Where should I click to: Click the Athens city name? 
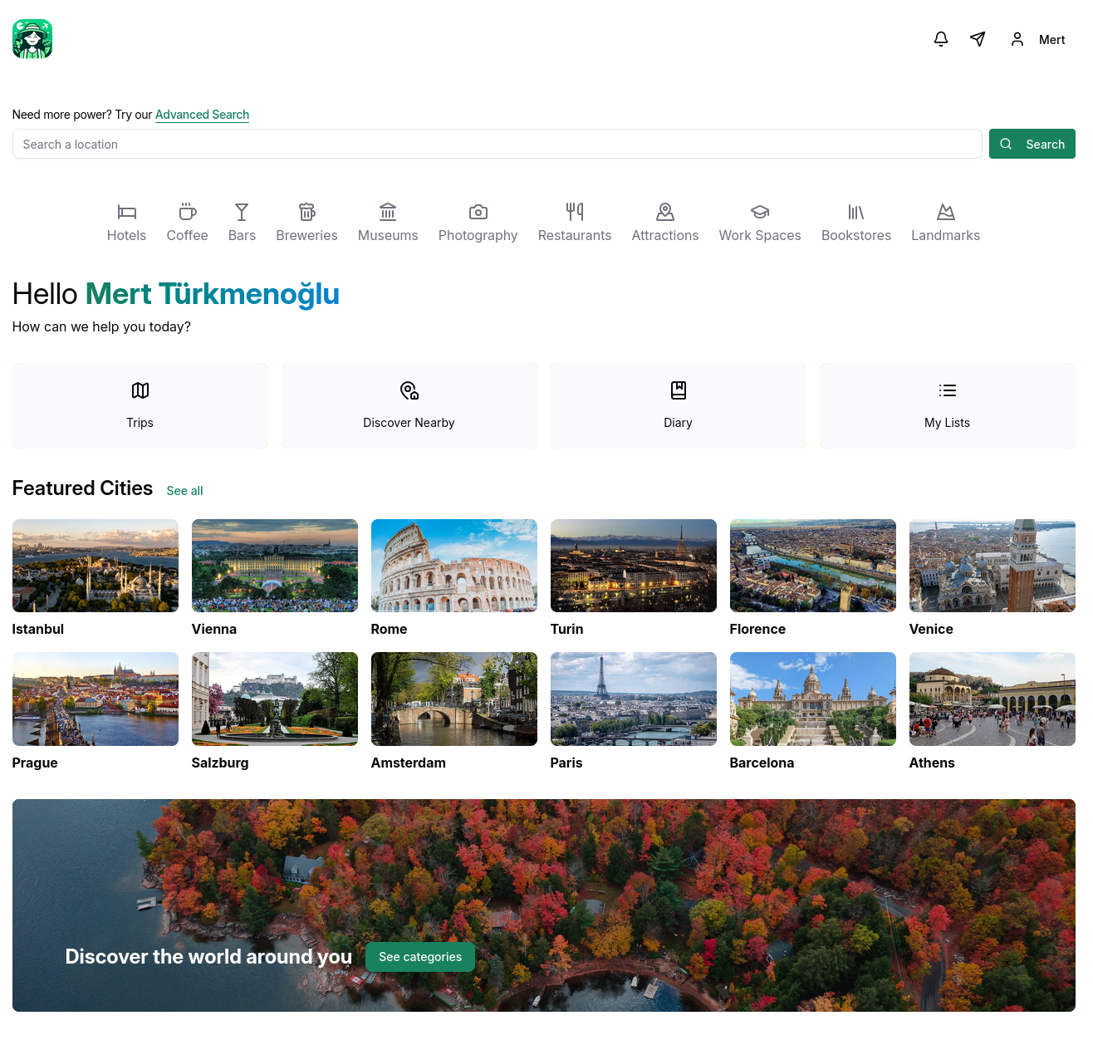point(932,763)
